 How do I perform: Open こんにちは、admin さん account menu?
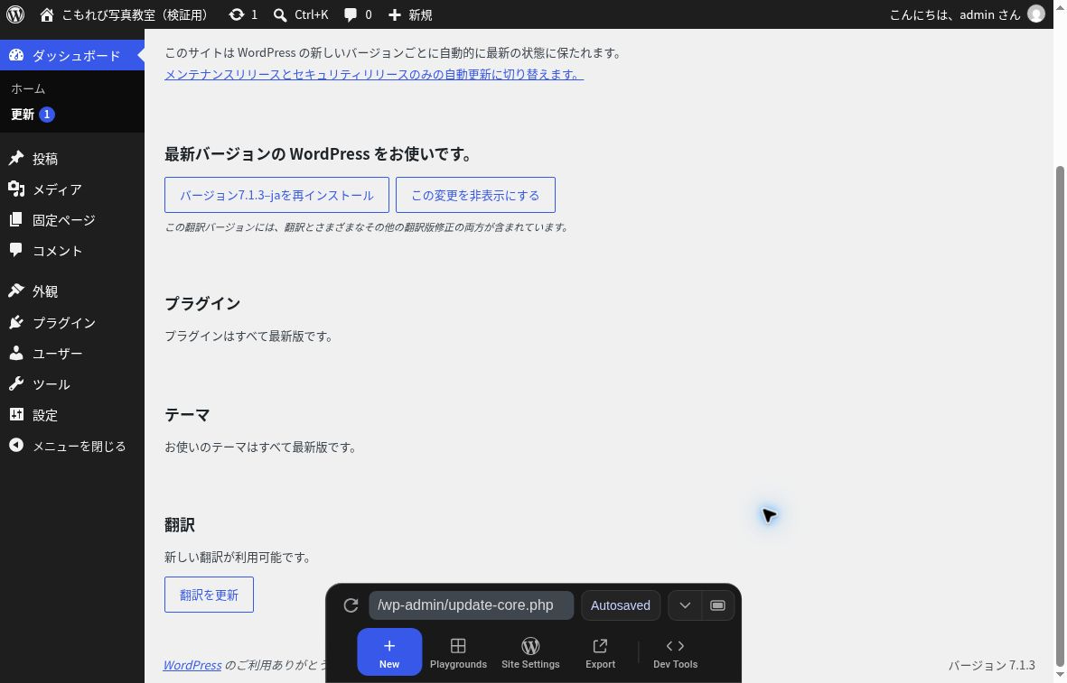coord(967,14)
